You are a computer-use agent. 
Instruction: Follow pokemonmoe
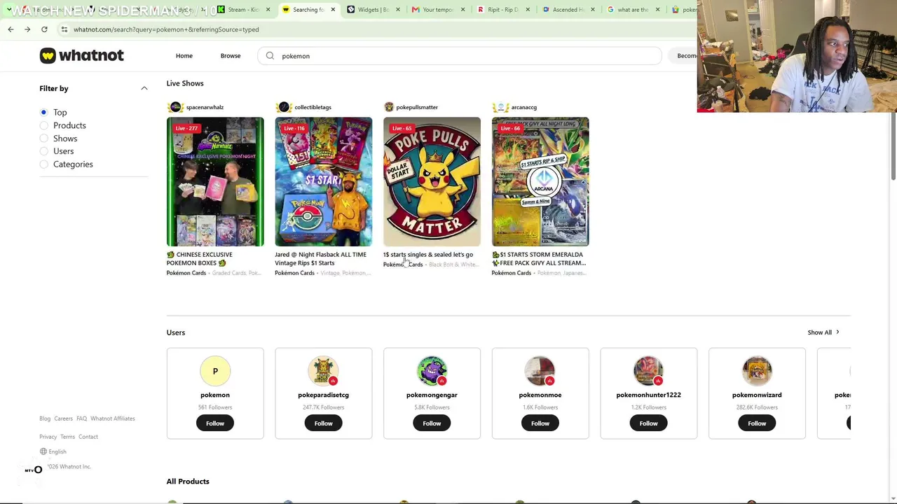(540, 423)
